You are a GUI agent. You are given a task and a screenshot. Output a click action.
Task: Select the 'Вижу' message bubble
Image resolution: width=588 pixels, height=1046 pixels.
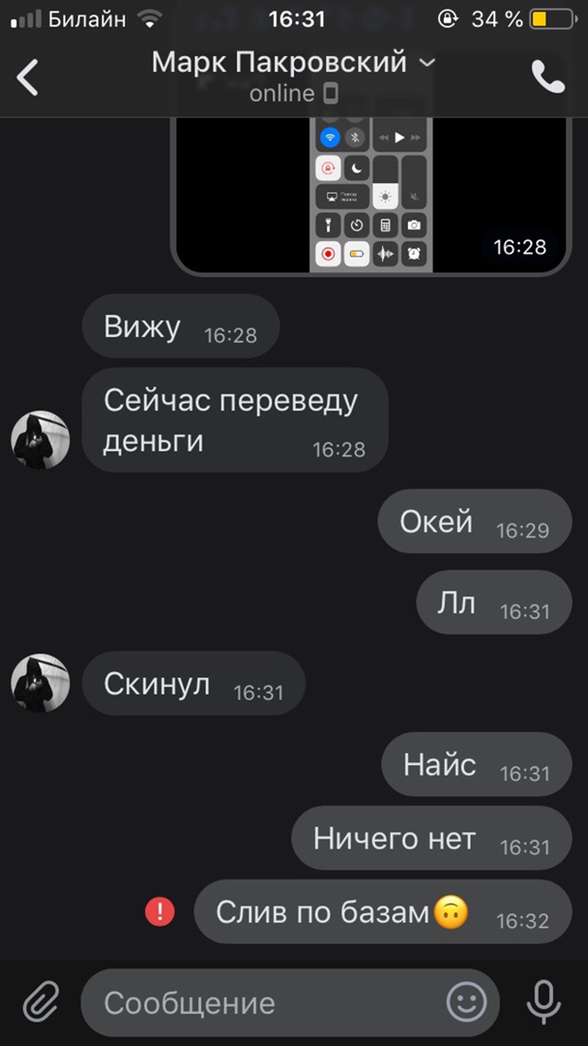coord(181,326)
